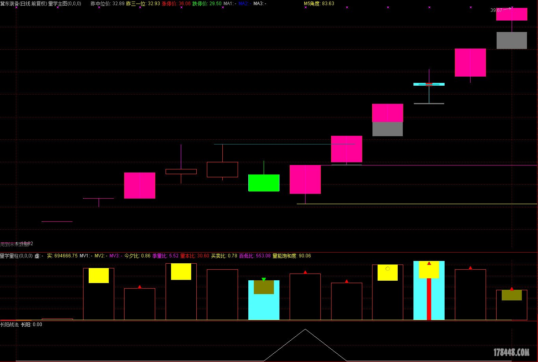
Task: Click the yellow 昨三一位: 32.93 readout
Action: (143, 4)
